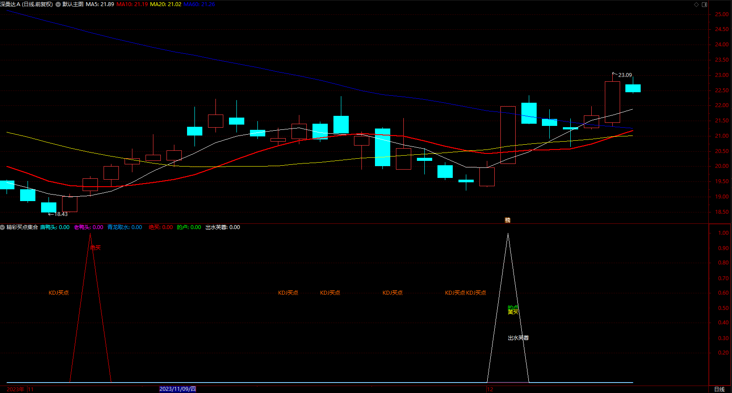Select the MA5: 21.89 legend value
The image size is (732, 393).
pyautogui.click(x=100, y=4)
